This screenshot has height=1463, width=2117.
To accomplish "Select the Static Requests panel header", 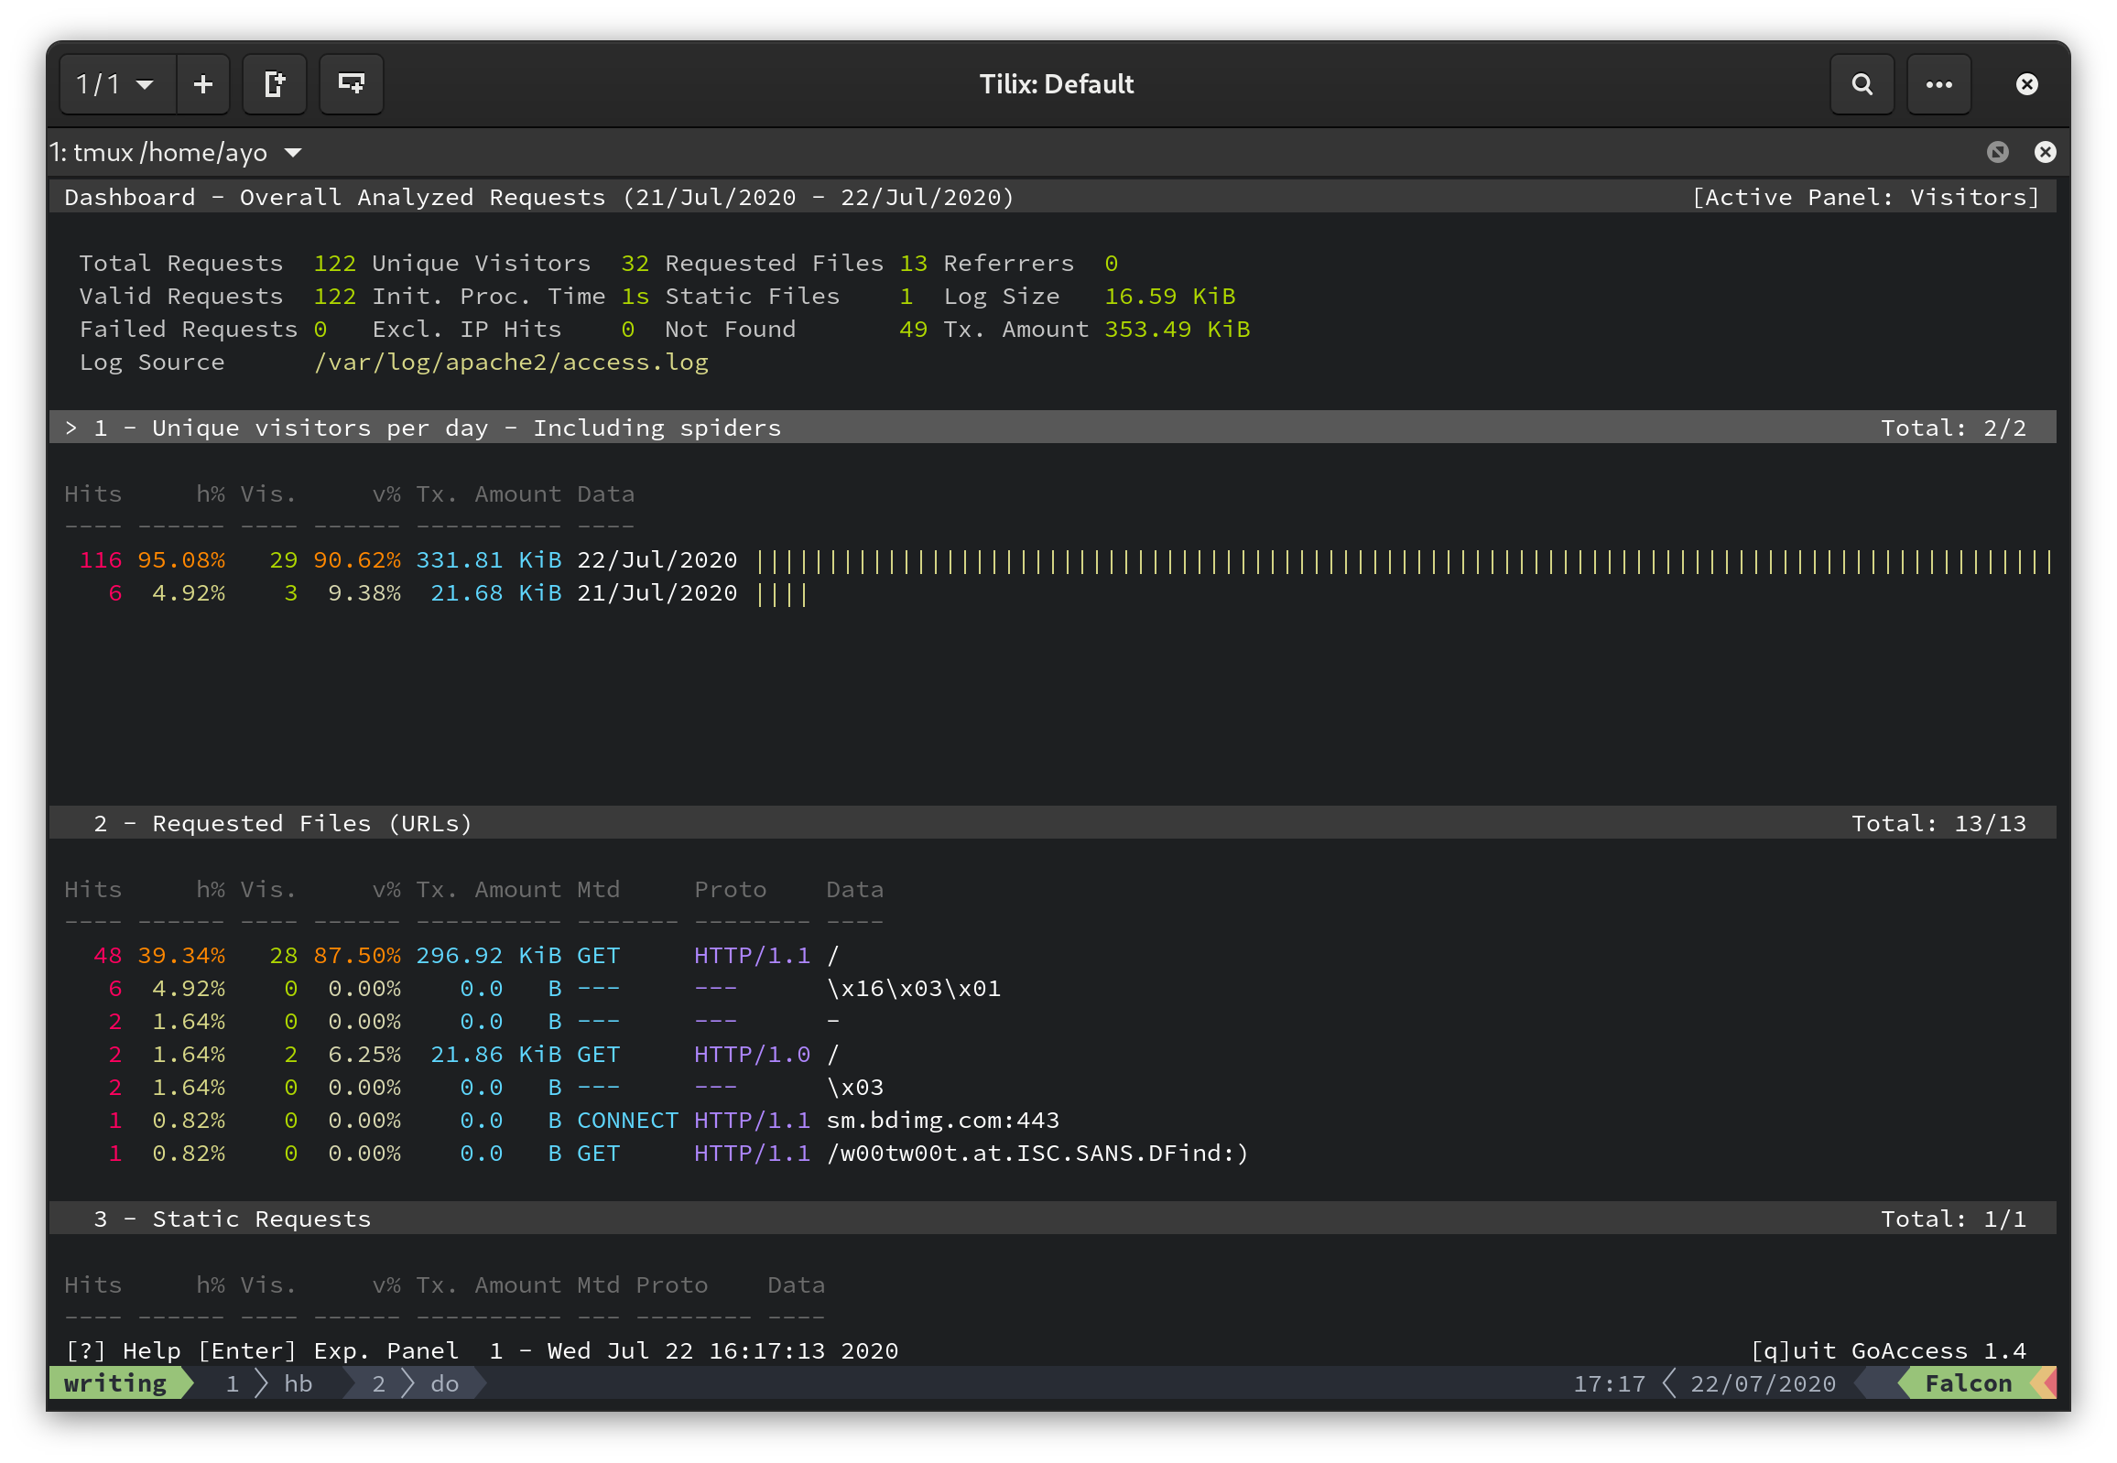I will (261, 1219).
